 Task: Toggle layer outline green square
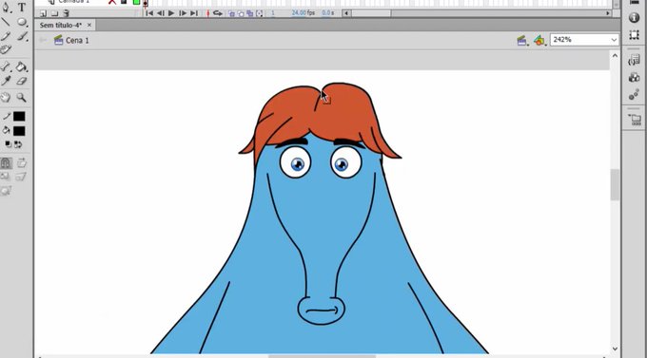coord(137,3)
